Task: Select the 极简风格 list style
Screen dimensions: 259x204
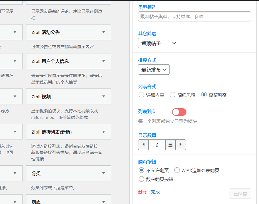Action: (x=204, y=95)
